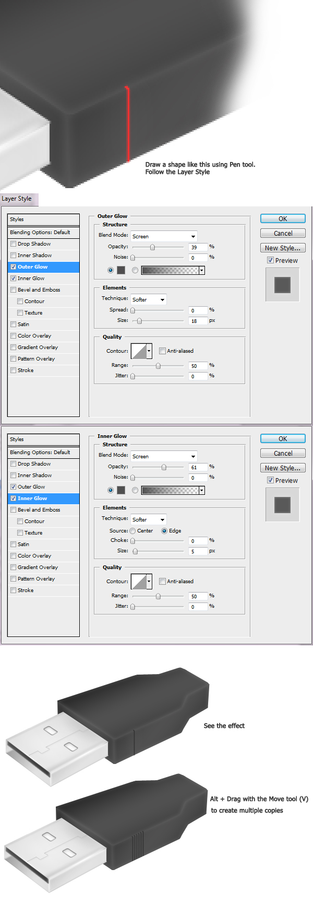This screenshot has height=915, width=313.
Task: Select Gradient Overlay style in the upper dialog
Action: point(44,348)
